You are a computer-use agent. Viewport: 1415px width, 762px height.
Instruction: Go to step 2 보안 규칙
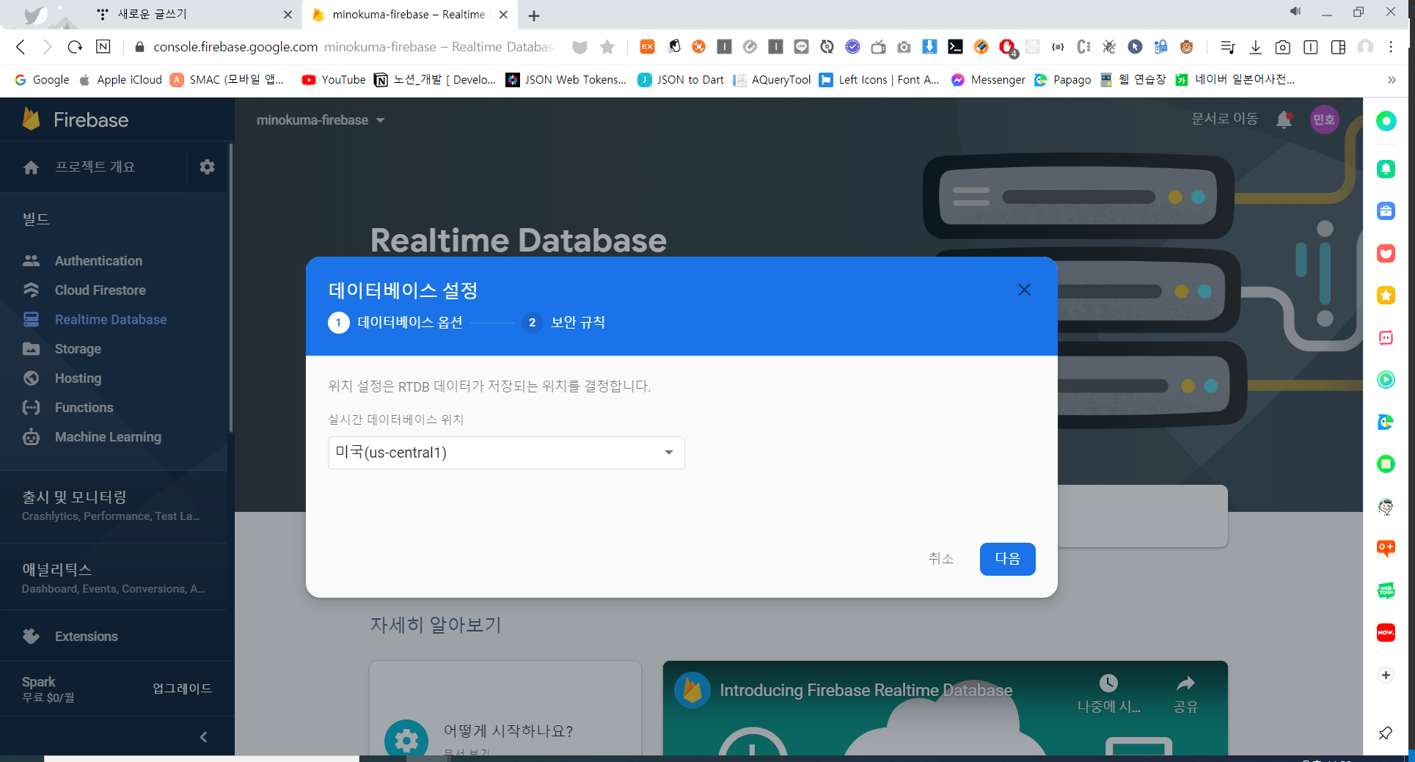pos(563,322)
